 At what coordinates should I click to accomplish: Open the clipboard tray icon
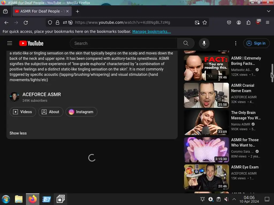click(218, 199)
